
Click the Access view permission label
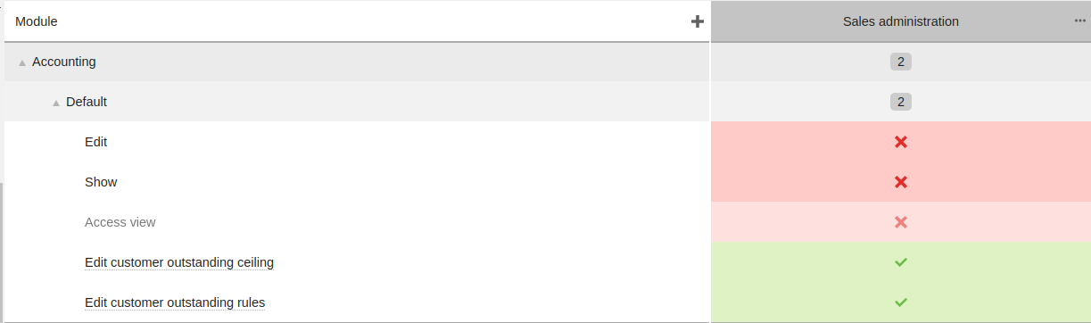120,222
